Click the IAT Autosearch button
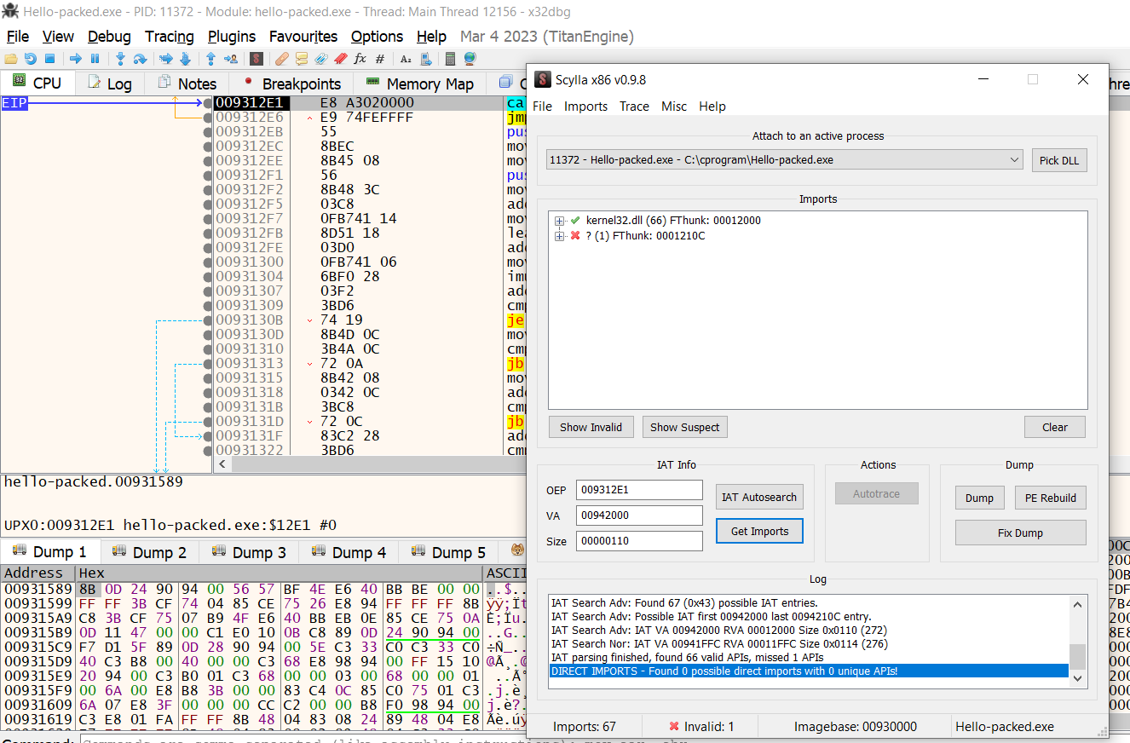Screen dimensions: 1130x743 758,497
